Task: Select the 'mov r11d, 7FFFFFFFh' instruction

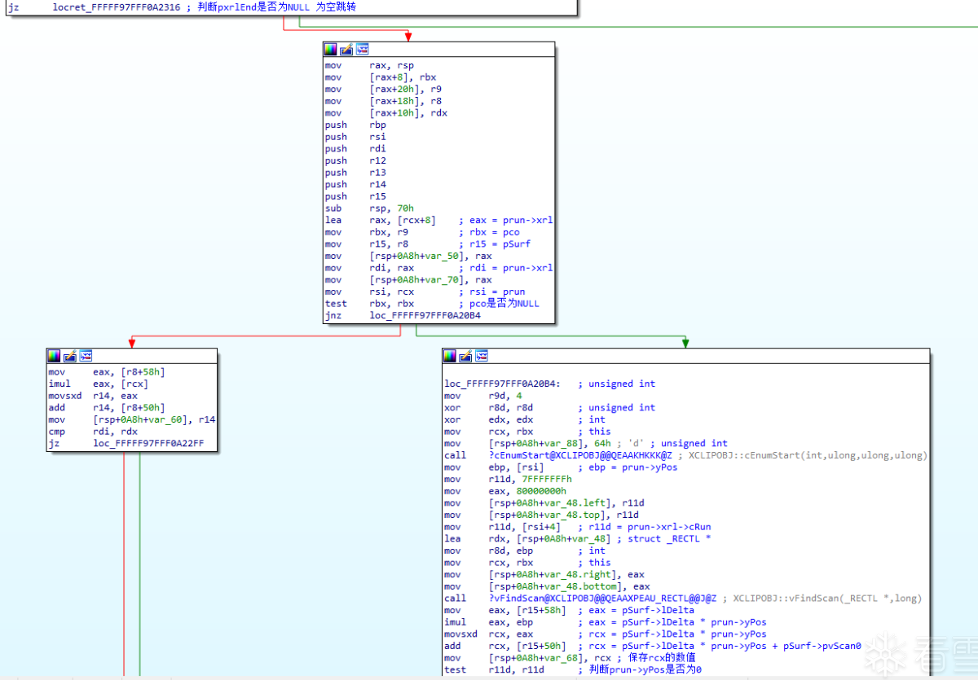Action: tap(509, 479)
